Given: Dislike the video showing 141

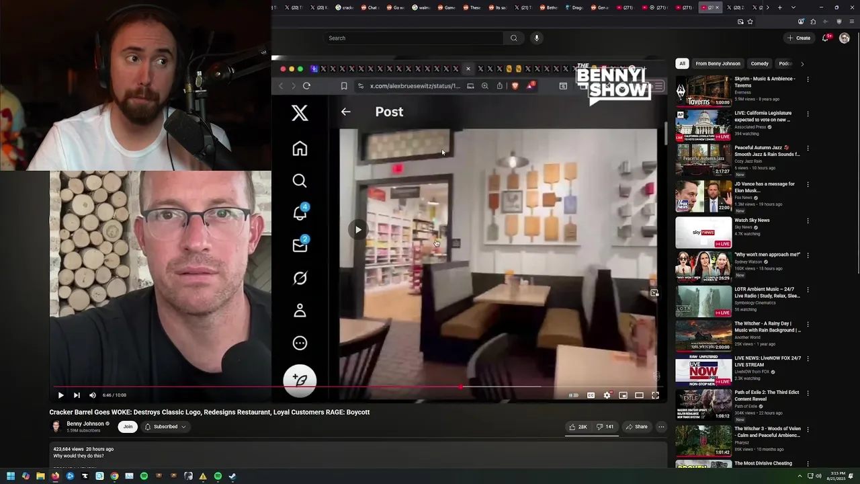Looking at the screenshot, I should 605,427.
